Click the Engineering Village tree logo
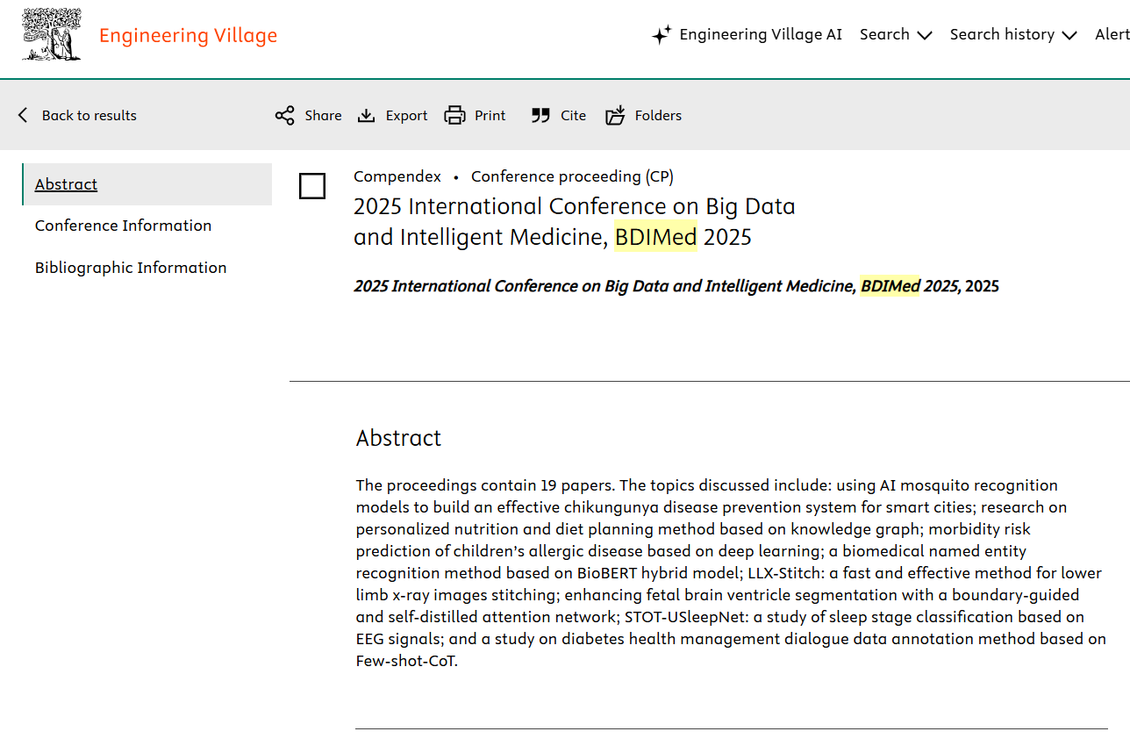This screenshot has width=1130, height=753. click(x=52, y=35)
